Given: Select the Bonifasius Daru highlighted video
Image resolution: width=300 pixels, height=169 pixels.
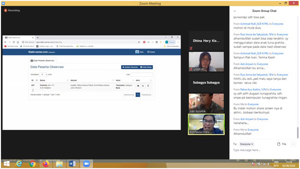Looking at the screenshot, I should tap(206, 125).
